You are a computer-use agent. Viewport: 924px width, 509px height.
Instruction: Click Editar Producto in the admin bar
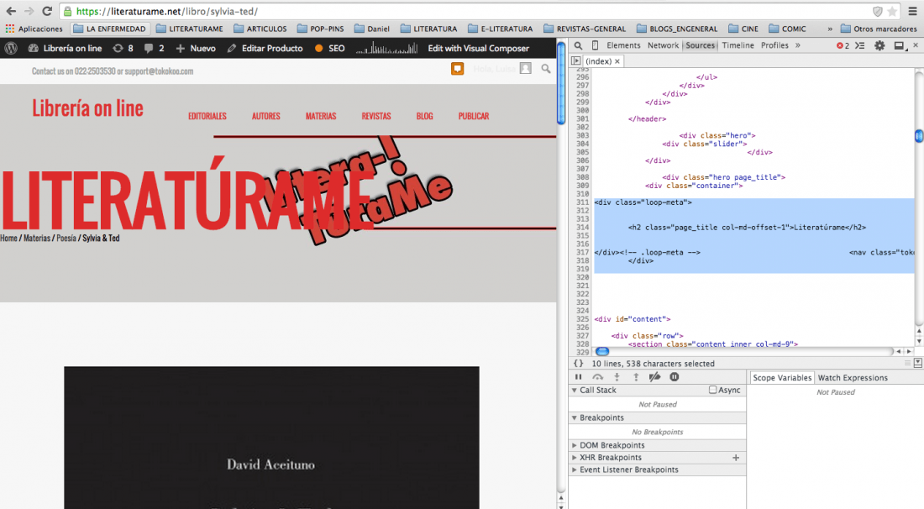pyautogui.click(x=265, y=49)
